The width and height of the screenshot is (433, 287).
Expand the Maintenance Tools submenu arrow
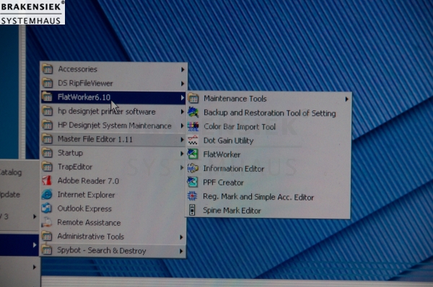pyautogui.click(x=346, y=99)
